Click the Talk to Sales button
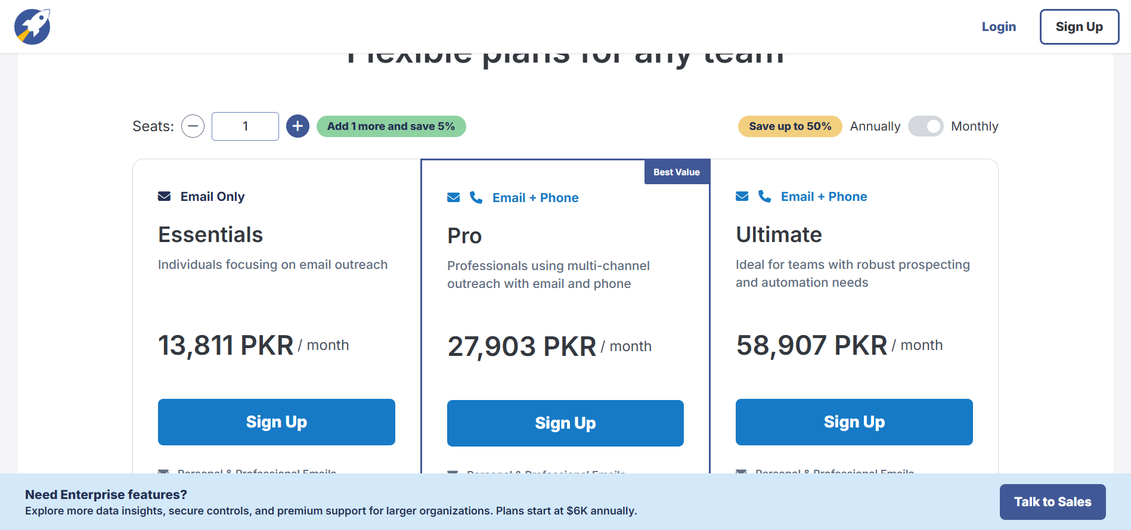The height and width of the screenshot is (530, 1131). click(x=1052, y=502)
